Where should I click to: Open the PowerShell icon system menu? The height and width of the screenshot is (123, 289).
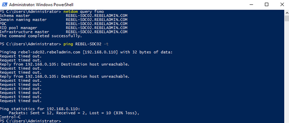point(5,5)
